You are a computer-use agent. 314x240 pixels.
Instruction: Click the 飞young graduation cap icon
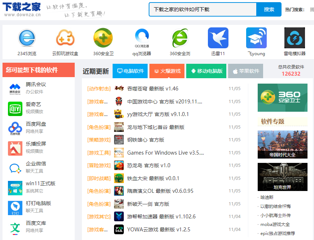pos(256,38)
